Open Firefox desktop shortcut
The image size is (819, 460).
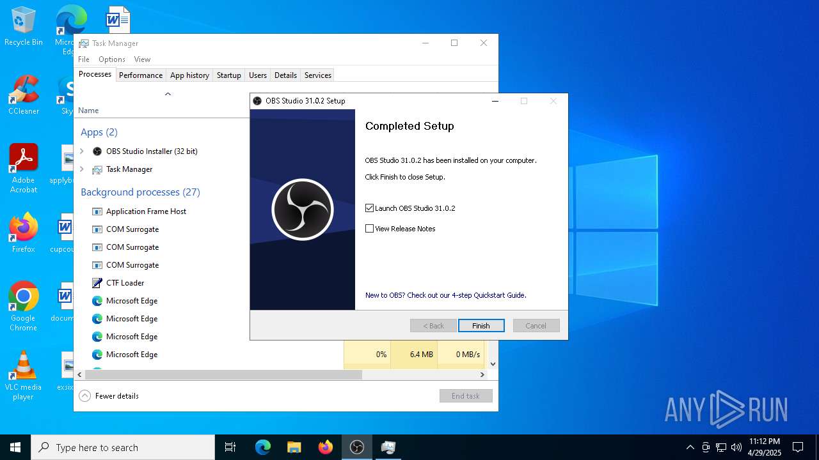[24, 233]
